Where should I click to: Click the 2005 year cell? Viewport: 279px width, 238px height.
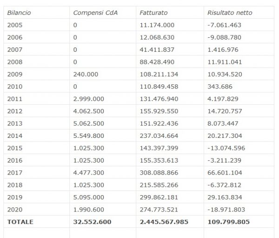point(15,25)
